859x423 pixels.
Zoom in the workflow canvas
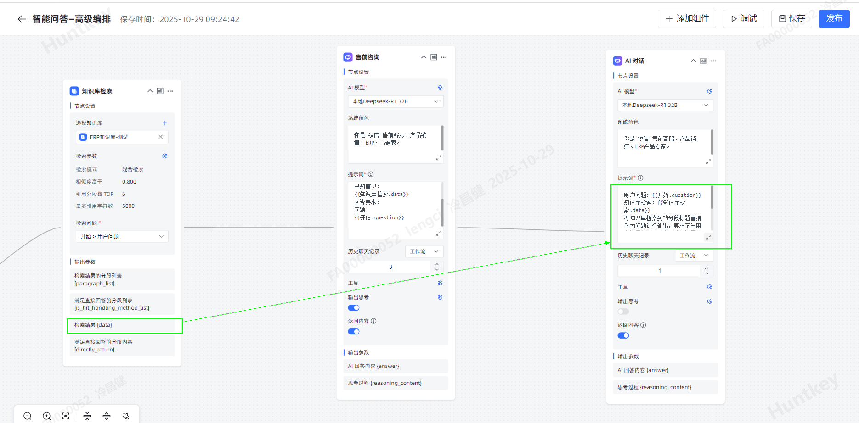click(47, 416)
